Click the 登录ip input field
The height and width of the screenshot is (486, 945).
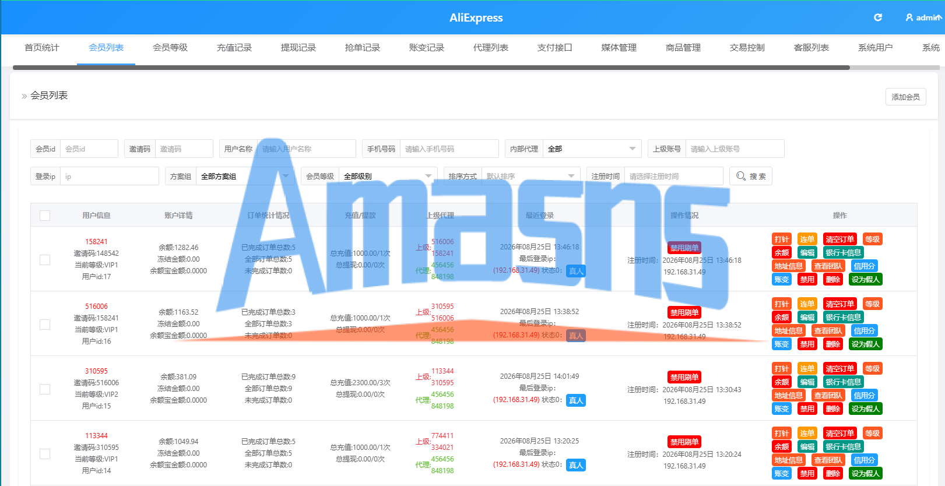110,176
